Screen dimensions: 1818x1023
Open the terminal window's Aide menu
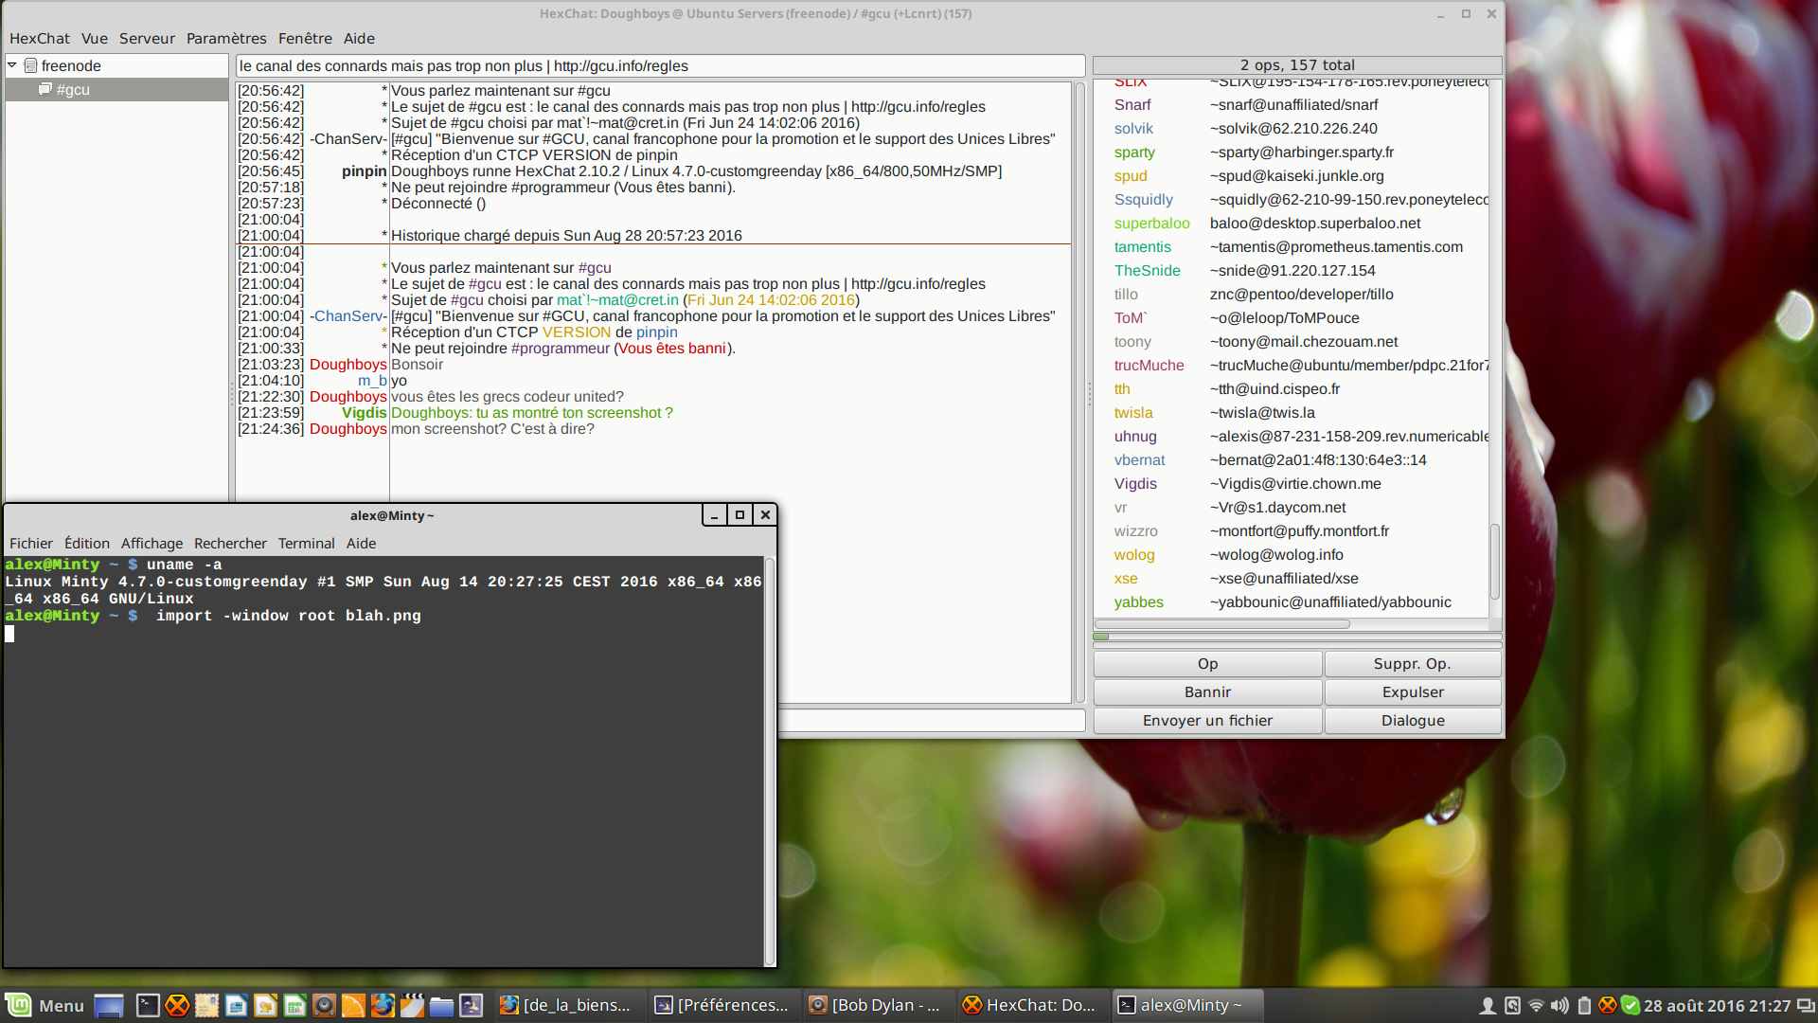(x=361, y=544)
